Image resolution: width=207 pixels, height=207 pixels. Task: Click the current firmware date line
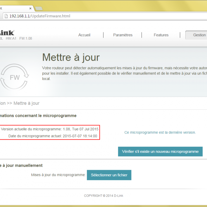point(52,136)
